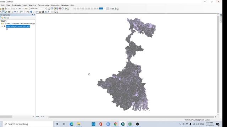
Task: Open the Insert menu
Action: click(x=24, y=5)
